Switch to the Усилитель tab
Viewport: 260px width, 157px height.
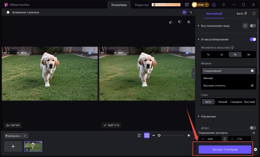pyautogui.click(x=119, y=5)
